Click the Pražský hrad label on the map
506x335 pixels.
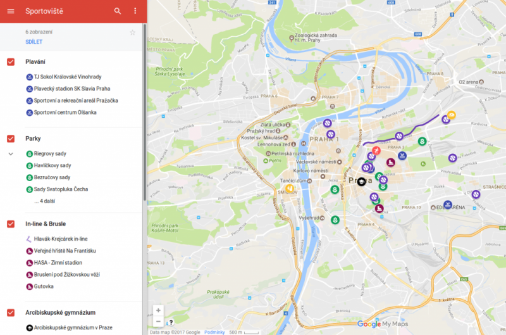[261, 131]
